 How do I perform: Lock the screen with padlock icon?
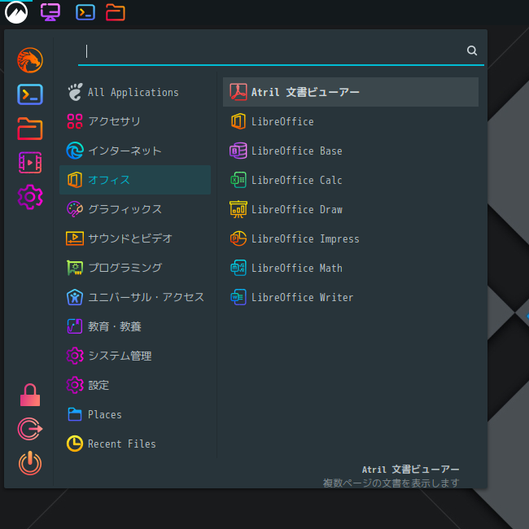tap(30, 395)
